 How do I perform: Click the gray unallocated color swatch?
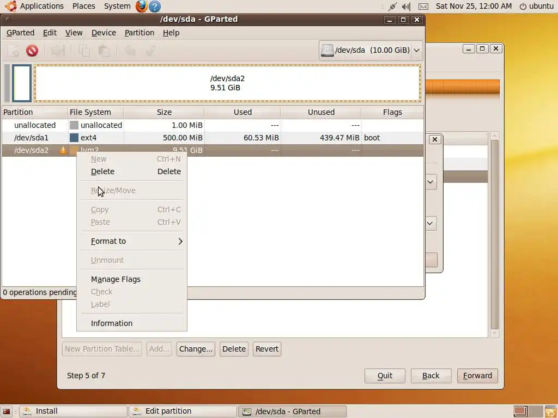point(74,125)
